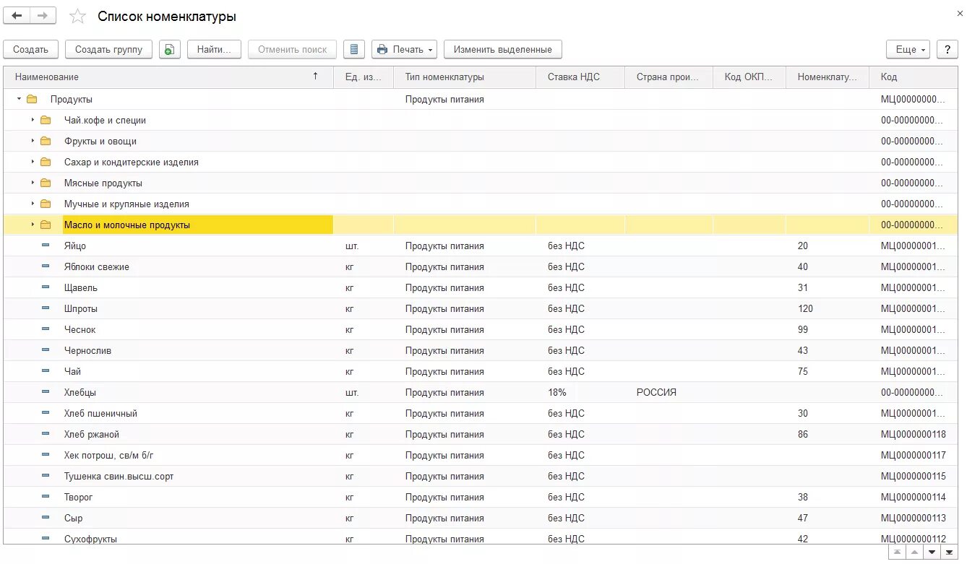Click the Создать button
This screenshot has height=564, width=967.
tap(30, 49)
